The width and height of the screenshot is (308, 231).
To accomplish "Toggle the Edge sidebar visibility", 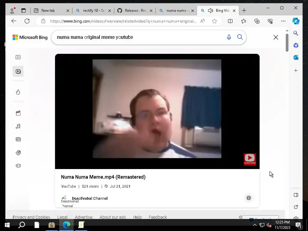I will (296, 195).
